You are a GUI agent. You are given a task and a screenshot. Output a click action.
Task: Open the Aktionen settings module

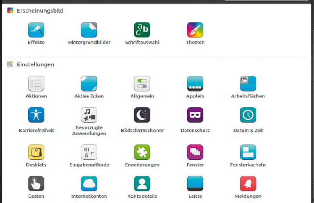pos(36,84)
